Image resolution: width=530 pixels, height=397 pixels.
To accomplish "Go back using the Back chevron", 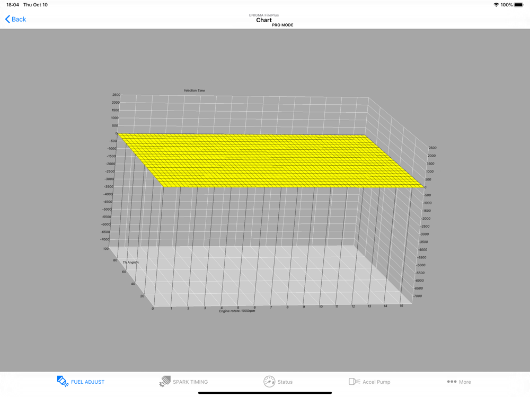I will [x=7, y=19].
